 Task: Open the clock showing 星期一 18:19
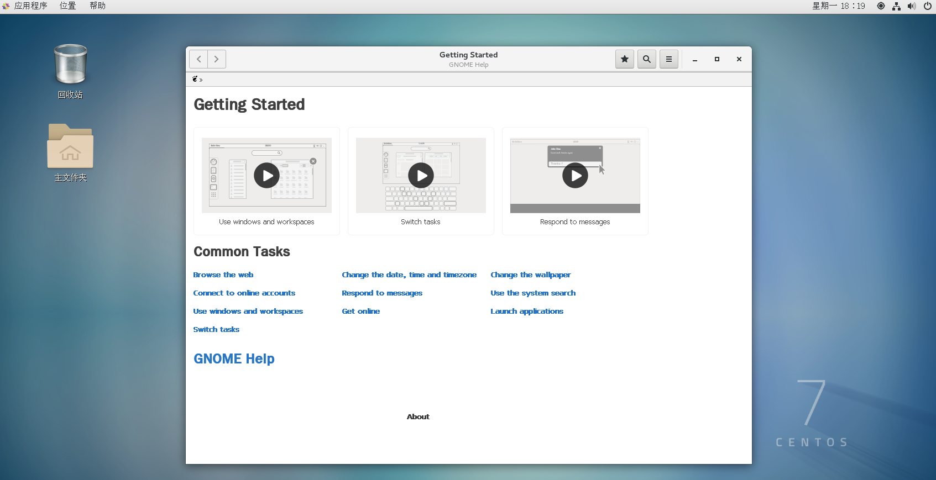tap(839, 6)
